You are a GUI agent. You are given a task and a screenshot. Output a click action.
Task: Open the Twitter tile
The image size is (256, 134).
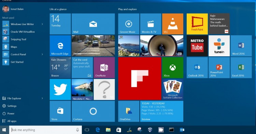[60, 89]
